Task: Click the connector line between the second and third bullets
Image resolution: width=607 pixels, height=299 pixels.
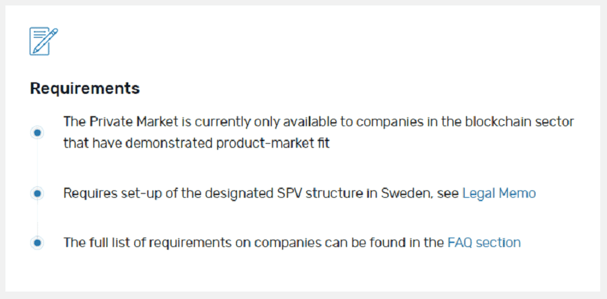Action: click(37, 218)
